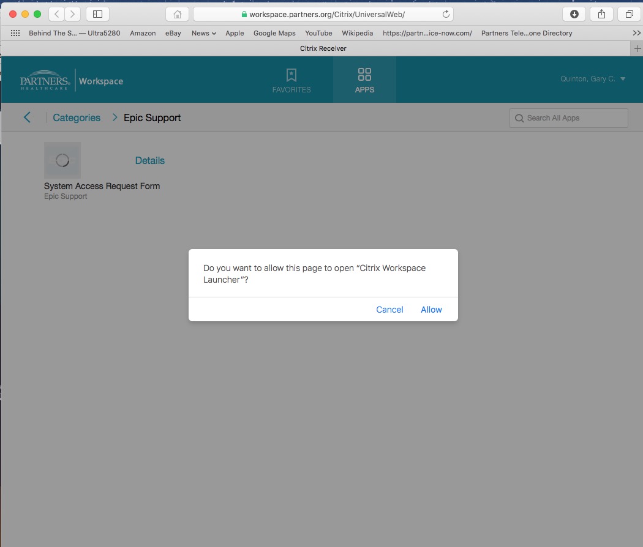This screenshot has height=547, width=643.
Task: Click the Partners Healthcare Workspace logo
Action: point(72,81)
